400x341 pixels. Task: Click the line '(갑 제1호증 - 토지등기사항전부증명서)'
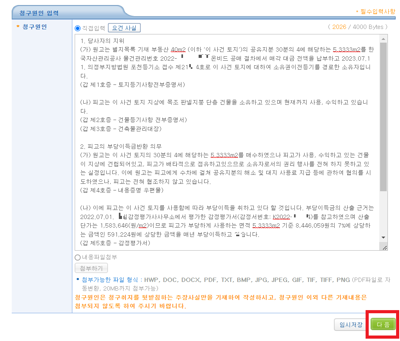(x=133, y=85)
